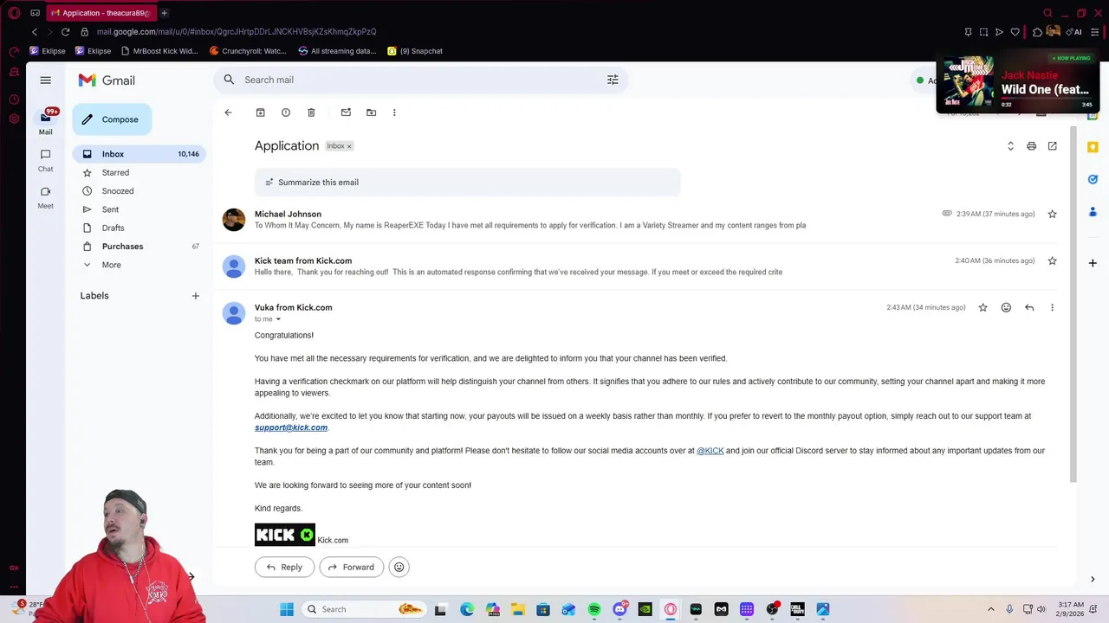The width and height of the screenshot is (1109, 623).
Task: Remove the Inbox label chip
Action: (349, 146)
